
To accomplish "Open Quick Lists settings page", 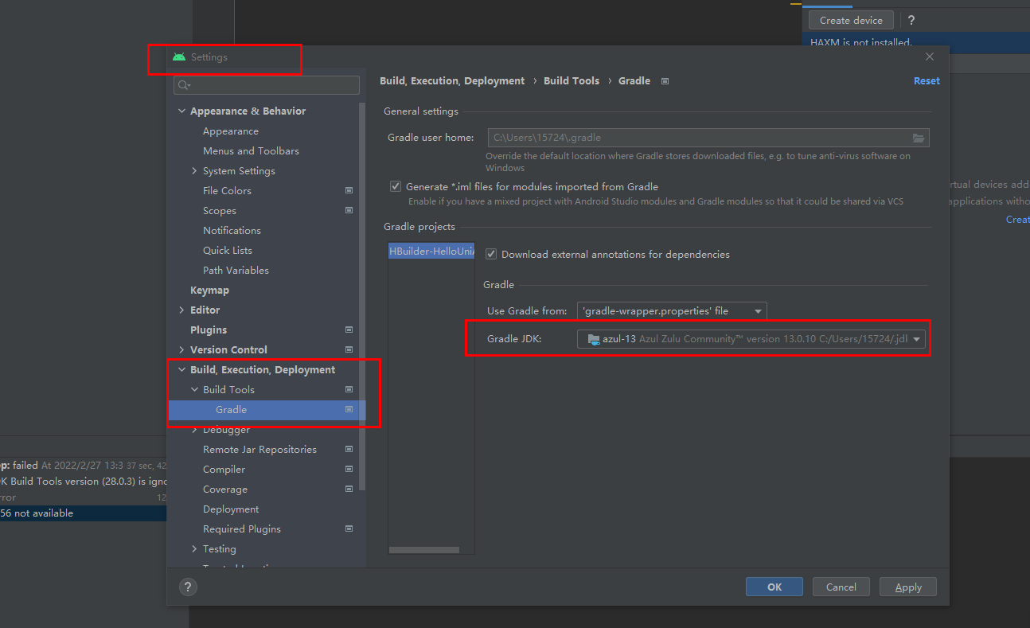I will pyautogui.click(x=228, y=251).
